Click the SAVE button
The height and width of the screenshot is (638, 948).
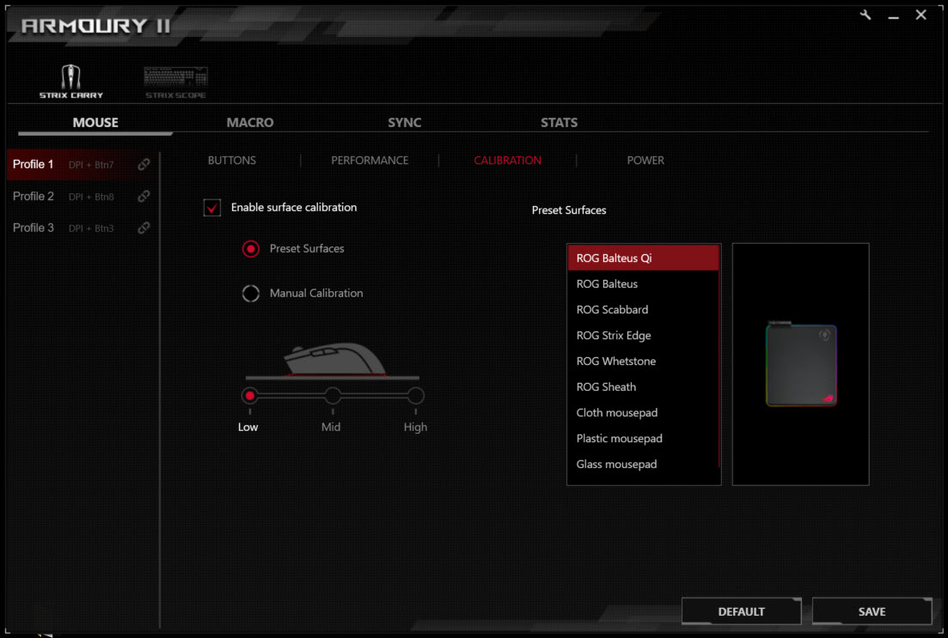[872, 611]
